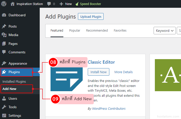Switch to the Recommended tab

[x=97, y=31]
